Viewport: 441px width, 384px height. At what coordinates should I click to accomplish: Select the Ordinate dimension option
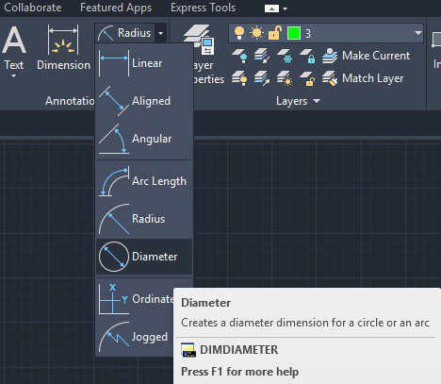click(x=135, y=299)
